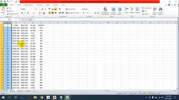Open Conditional Formatting
Image resolution: width=179 pixels, height=100 pixels.
pyautogui.click(x=105, y=11)
